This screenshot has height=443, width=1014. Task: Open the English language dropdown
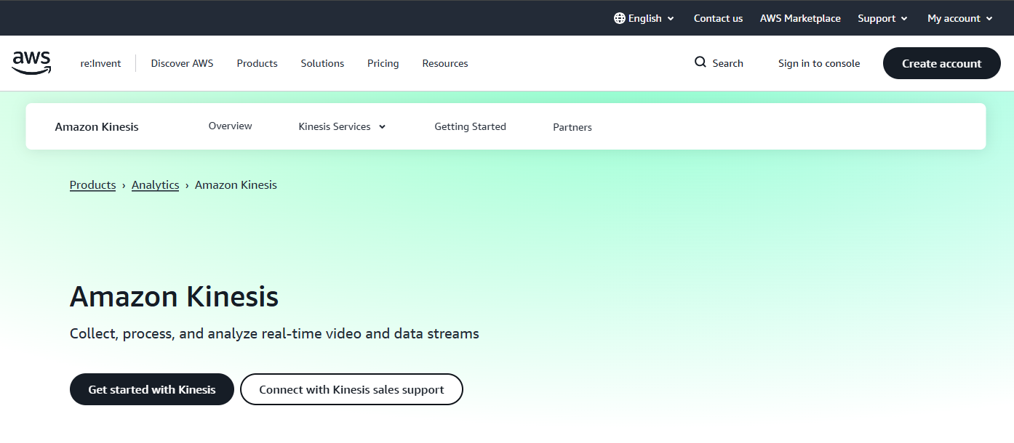tap(645, 18)
